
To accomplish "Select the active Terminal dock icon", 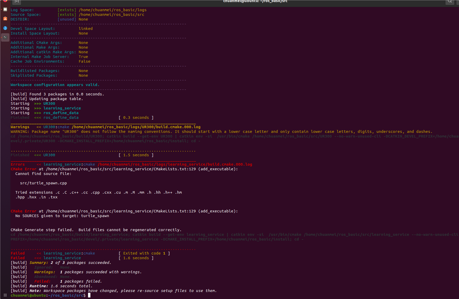I will pyautogui.click(x=5, y=37).
